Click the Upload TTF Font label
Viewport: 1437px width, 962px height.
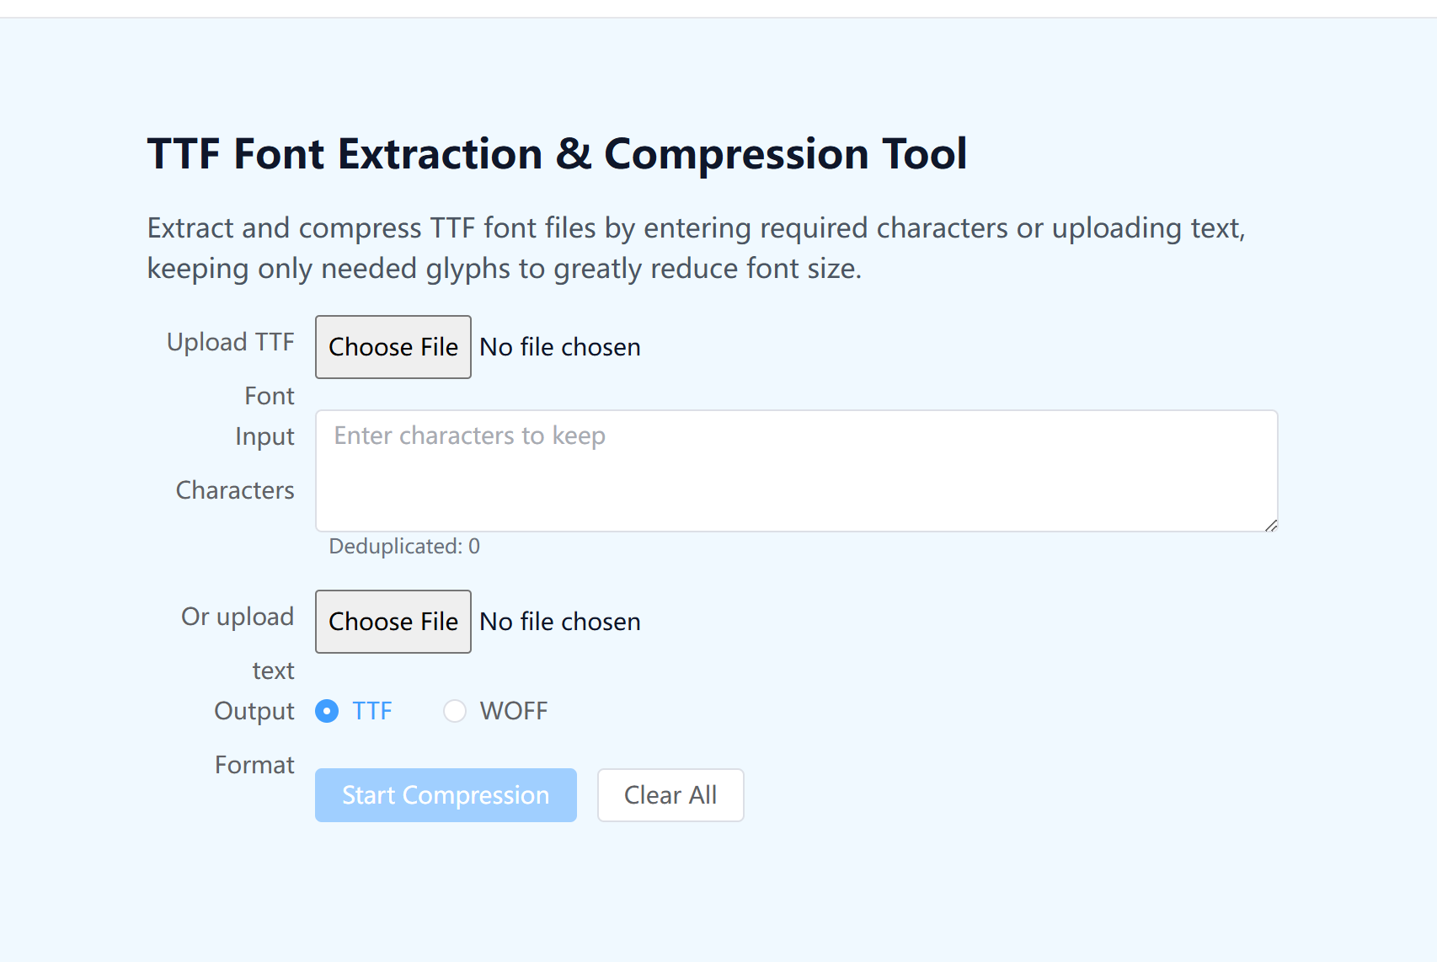[231, 369]
